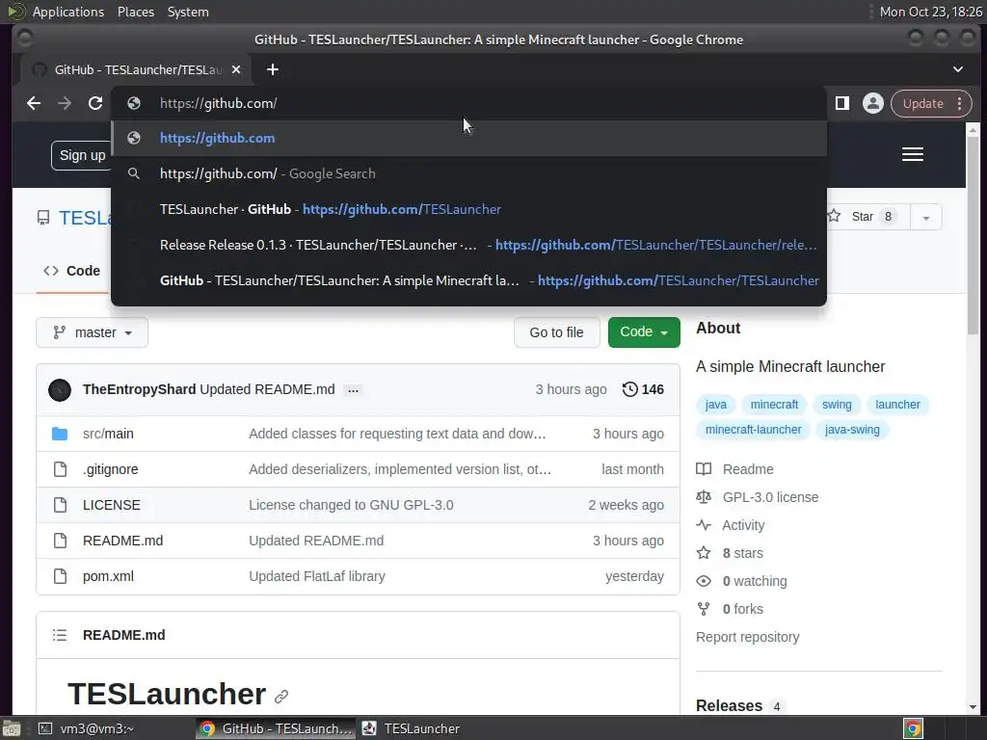
Task: Click the launcher topic tag
Action: click(897, 405)
